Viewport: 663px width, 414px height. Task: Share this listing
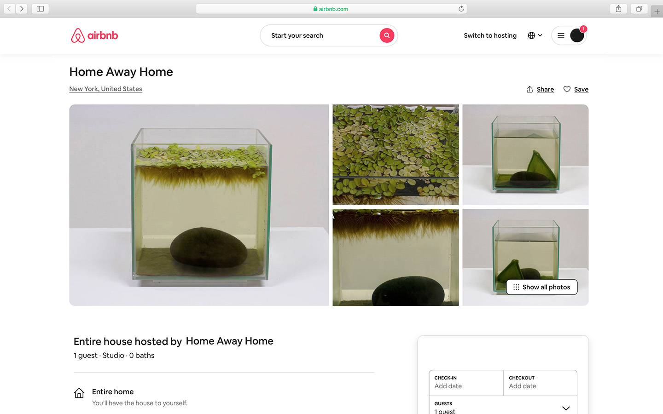[540, 89]
